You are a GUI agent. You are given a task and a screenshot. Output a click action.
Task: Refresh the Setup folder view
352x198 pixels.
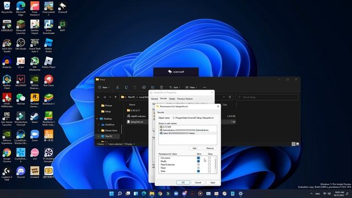tap(230, 97)
